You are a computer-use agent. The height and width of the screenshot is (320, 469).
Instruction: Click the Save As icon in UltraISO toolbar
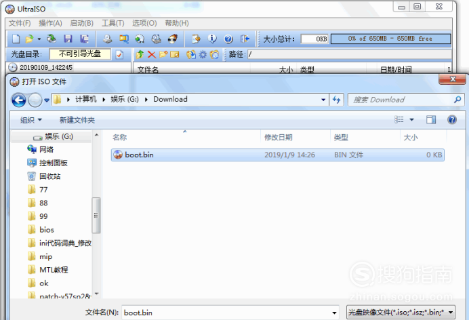point(84,39)
